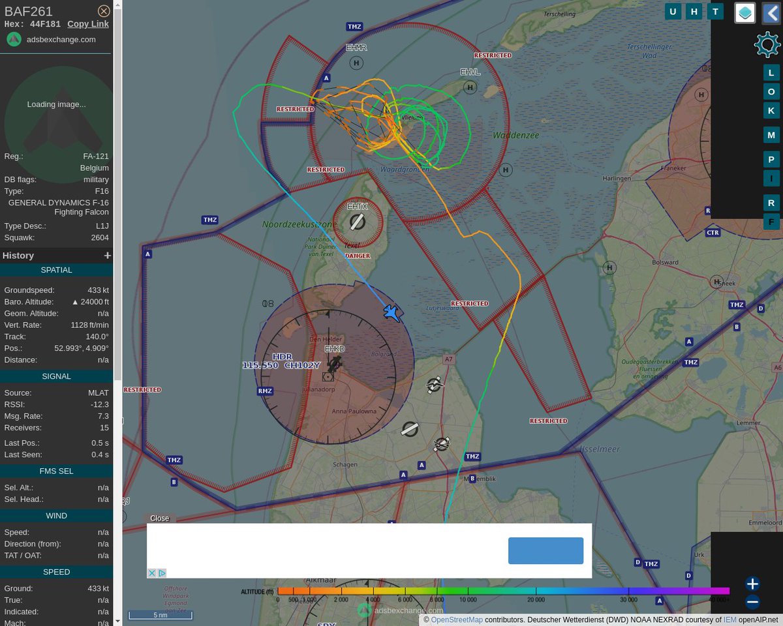Open the settings gear icon
The width and height of the screenshot is (783, 626).
767,44
